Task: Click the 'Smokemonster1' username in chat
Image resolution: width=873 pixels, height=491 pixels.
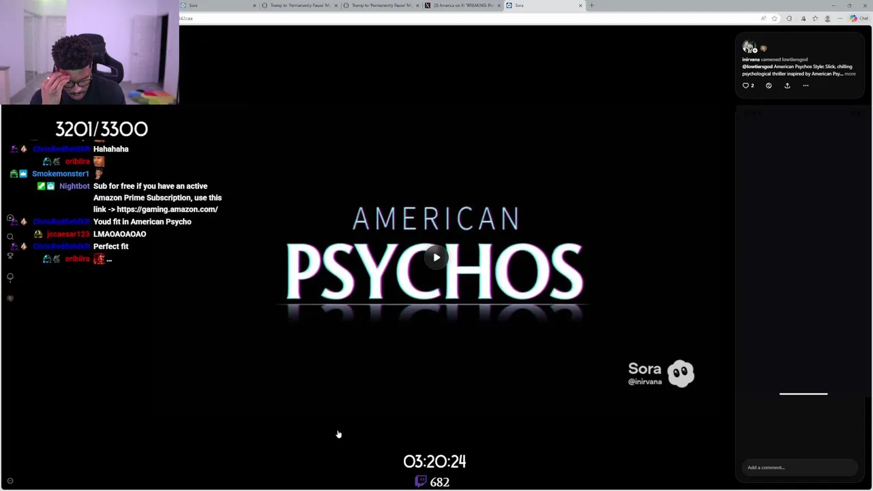Action: pos(61,174)
